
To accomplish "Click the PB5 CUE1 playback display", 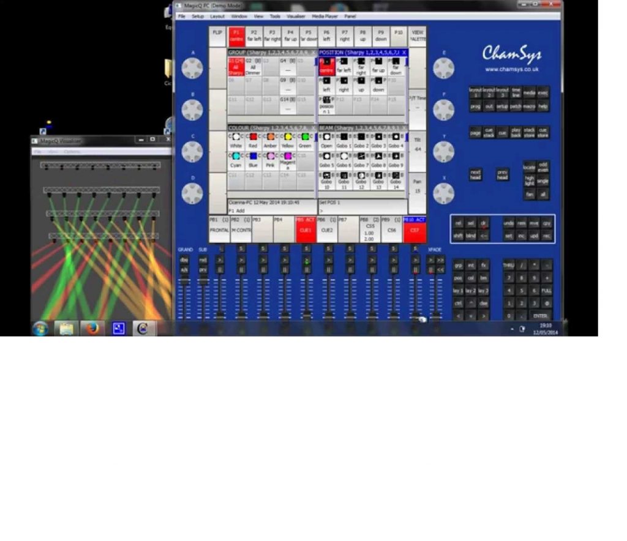I will pyautogui.click(x=306, y=229).
